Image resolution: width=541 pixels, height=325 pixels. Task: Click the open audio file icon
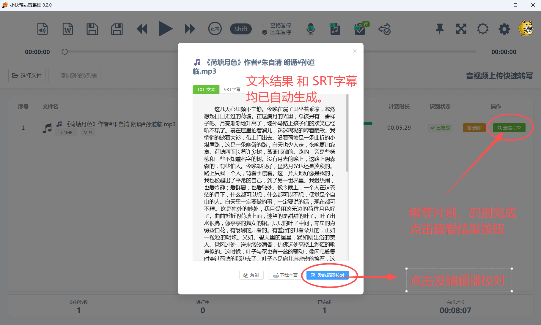(43, 29)
